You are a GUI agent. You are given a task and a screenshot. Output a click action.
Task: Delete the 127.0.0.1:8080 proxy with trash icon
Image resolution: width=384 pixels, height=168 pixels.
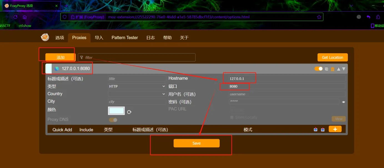point(333,69)
